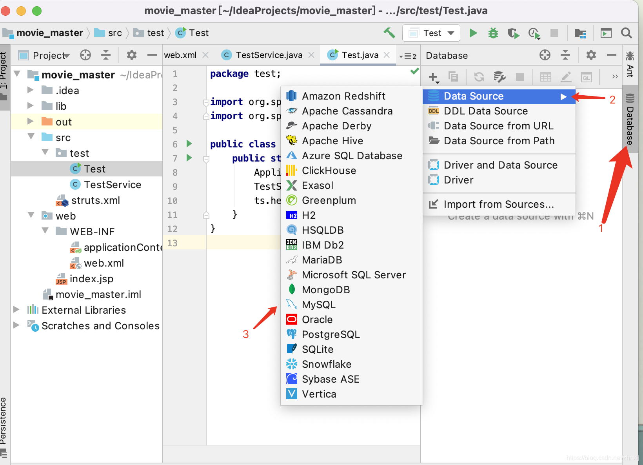Choose Data Source from Path
The width and height of the screenshot is (643, 465).
tap(499, 141)
